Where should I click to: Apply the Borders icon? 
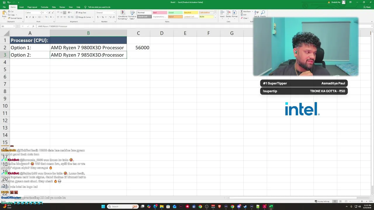(39, 17)
